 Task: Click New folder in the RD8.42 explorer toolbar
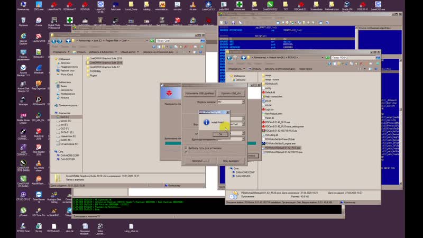[305, 69]
